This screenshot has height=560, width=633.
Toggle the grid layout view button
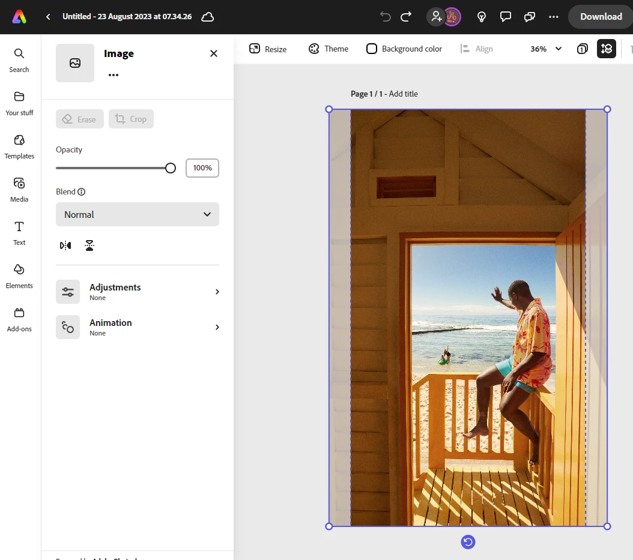(607, 49)
